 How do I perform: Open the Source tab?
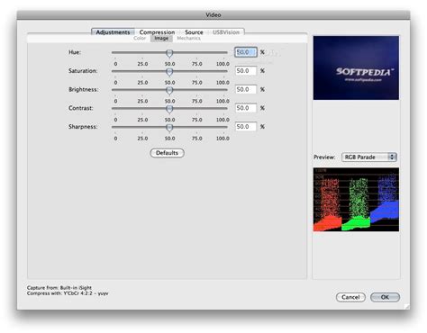coord(194,32)
